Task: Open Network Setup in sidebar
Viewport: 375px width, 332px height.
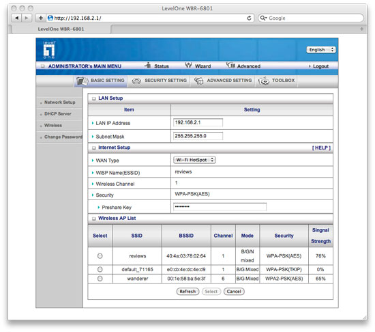Action: [x=60, y=102]
